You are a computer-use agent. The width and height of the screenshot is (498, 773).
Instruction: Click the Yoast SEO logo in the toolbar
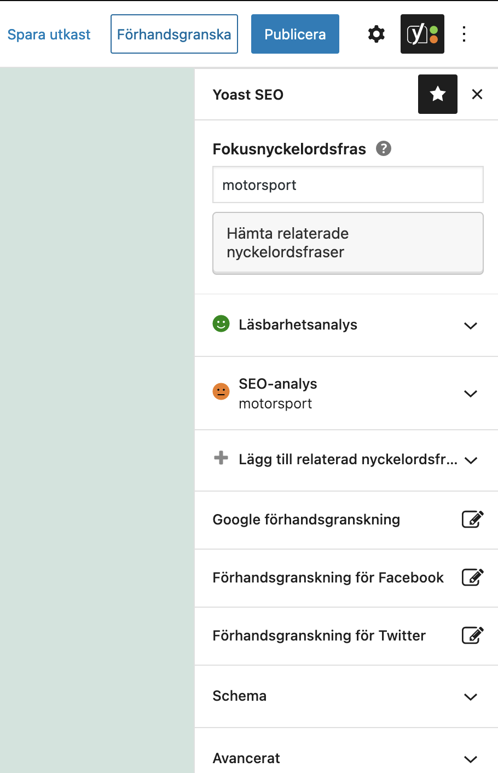422,34
